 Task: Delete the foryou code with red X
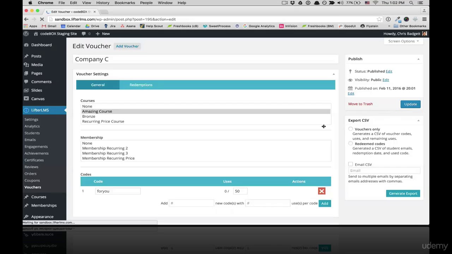click(321, 191)
